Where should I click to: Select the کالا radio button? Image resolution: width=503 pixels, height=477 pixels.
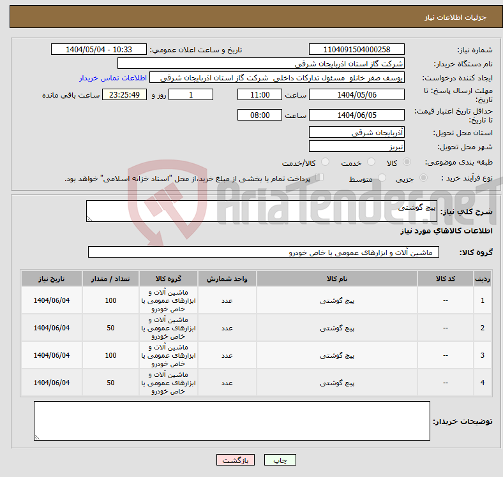(x=407, y=163)
